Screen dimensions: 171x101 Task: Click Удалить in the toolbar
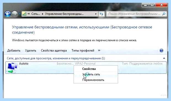[x=31, y=50]
